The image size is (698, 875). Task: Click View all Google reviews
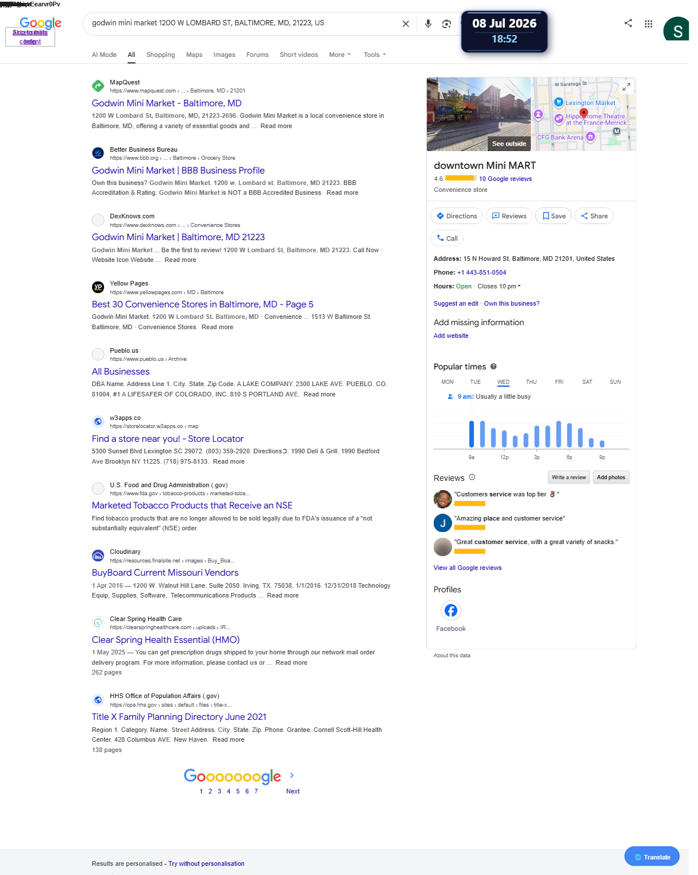[468, 568]
